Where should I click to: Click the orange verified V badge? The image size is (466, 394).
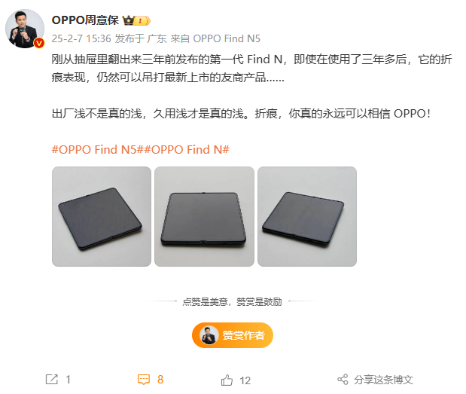click(39, 43)
